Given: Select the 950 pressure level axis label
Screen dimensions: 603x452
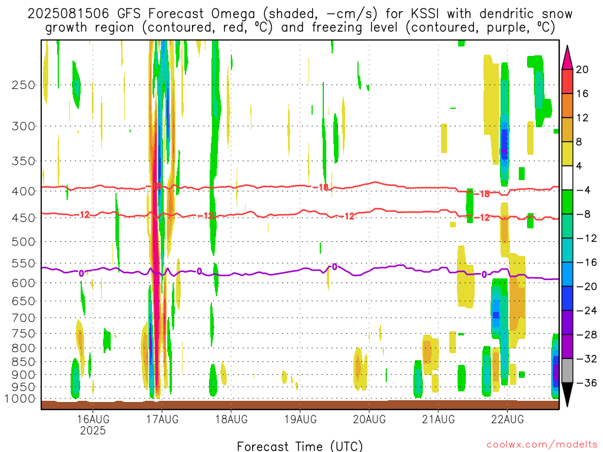Looking at the screenshot, I should (24, 387).
